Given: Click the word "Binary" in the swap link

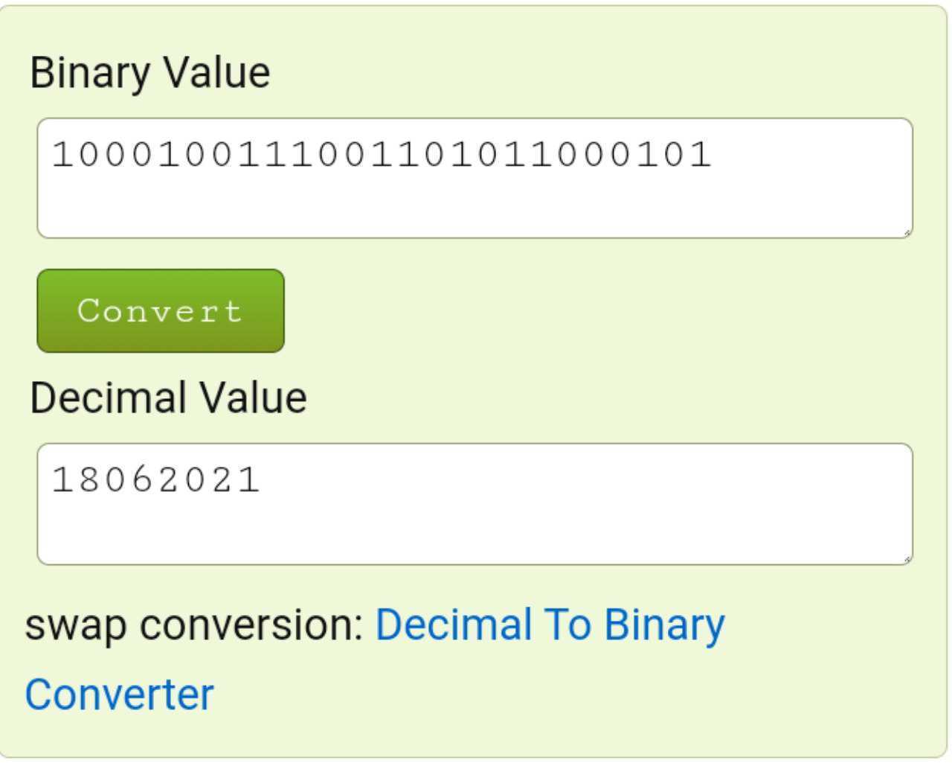Looking at the screenshot, I should pos(663,625).
